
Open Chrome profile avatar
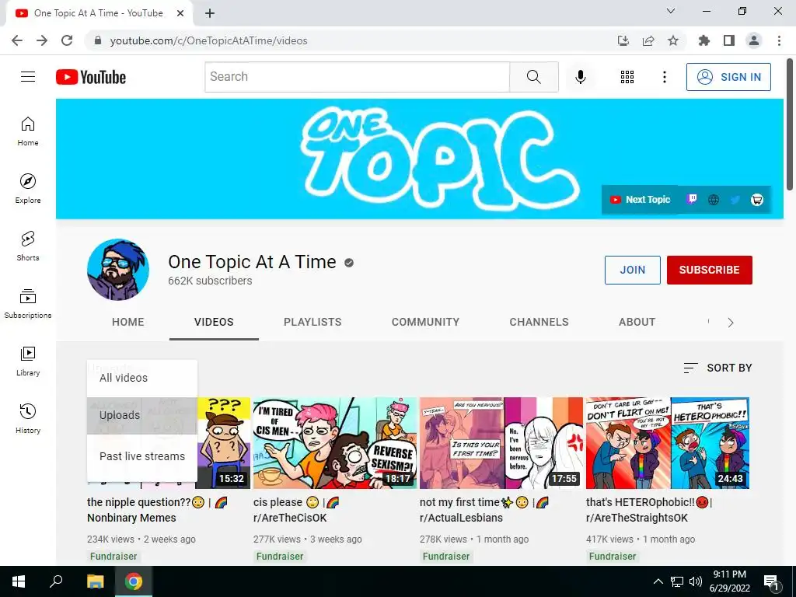tap(754, 40)
